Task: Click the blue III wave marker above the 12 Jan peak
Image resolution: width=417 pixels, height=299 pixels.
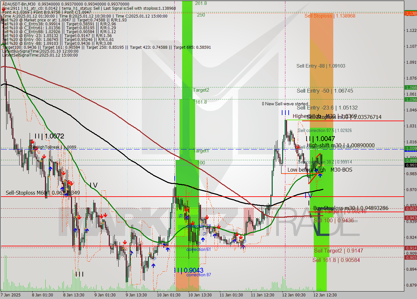Action: [x=285, y=113]
